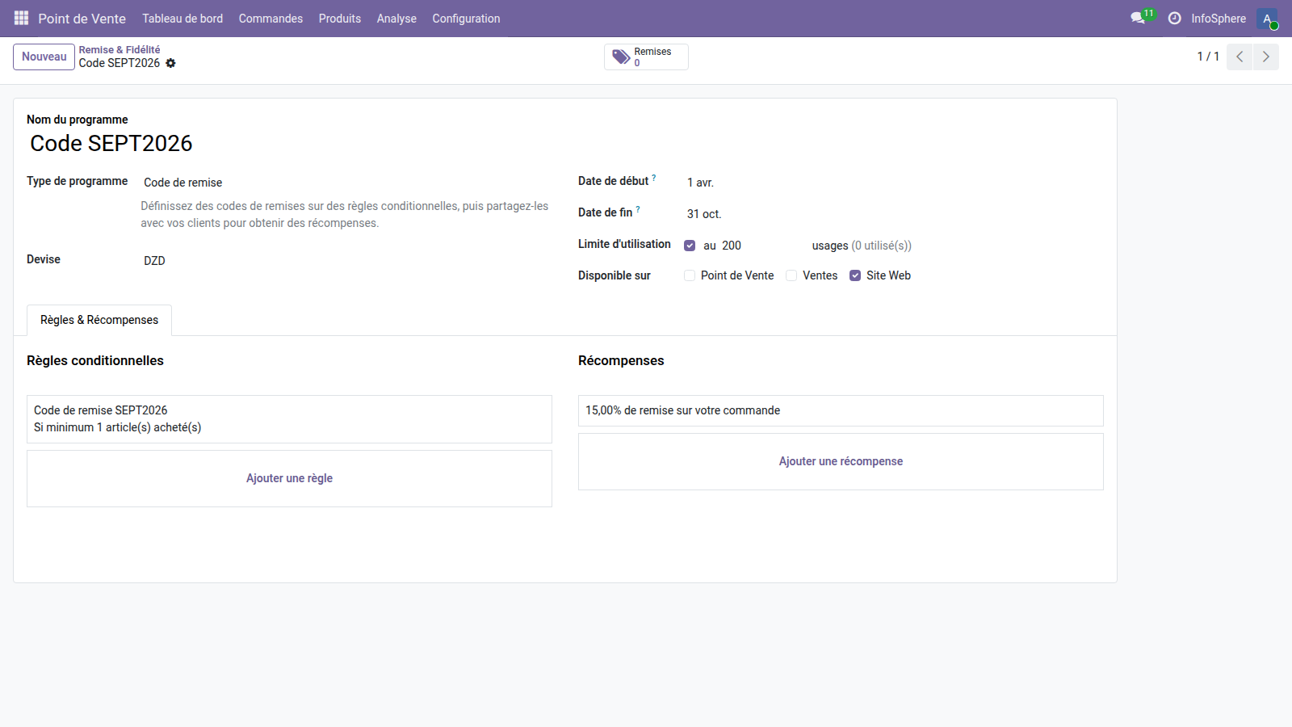
Task: Disable the Site Web availability checkbox
Action: [x=855, y=275]
